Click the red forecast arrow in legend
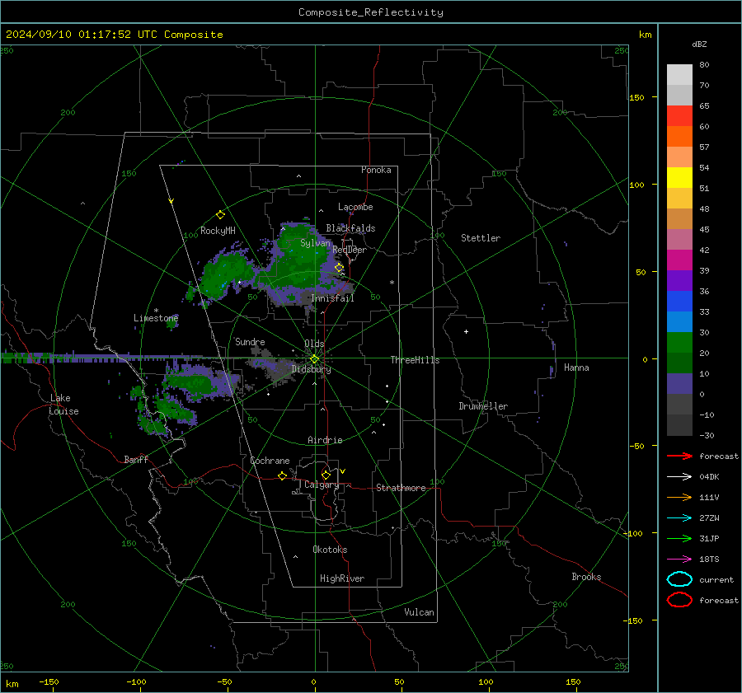The width and height of the screenshot is (742, 693). point(679,456)
